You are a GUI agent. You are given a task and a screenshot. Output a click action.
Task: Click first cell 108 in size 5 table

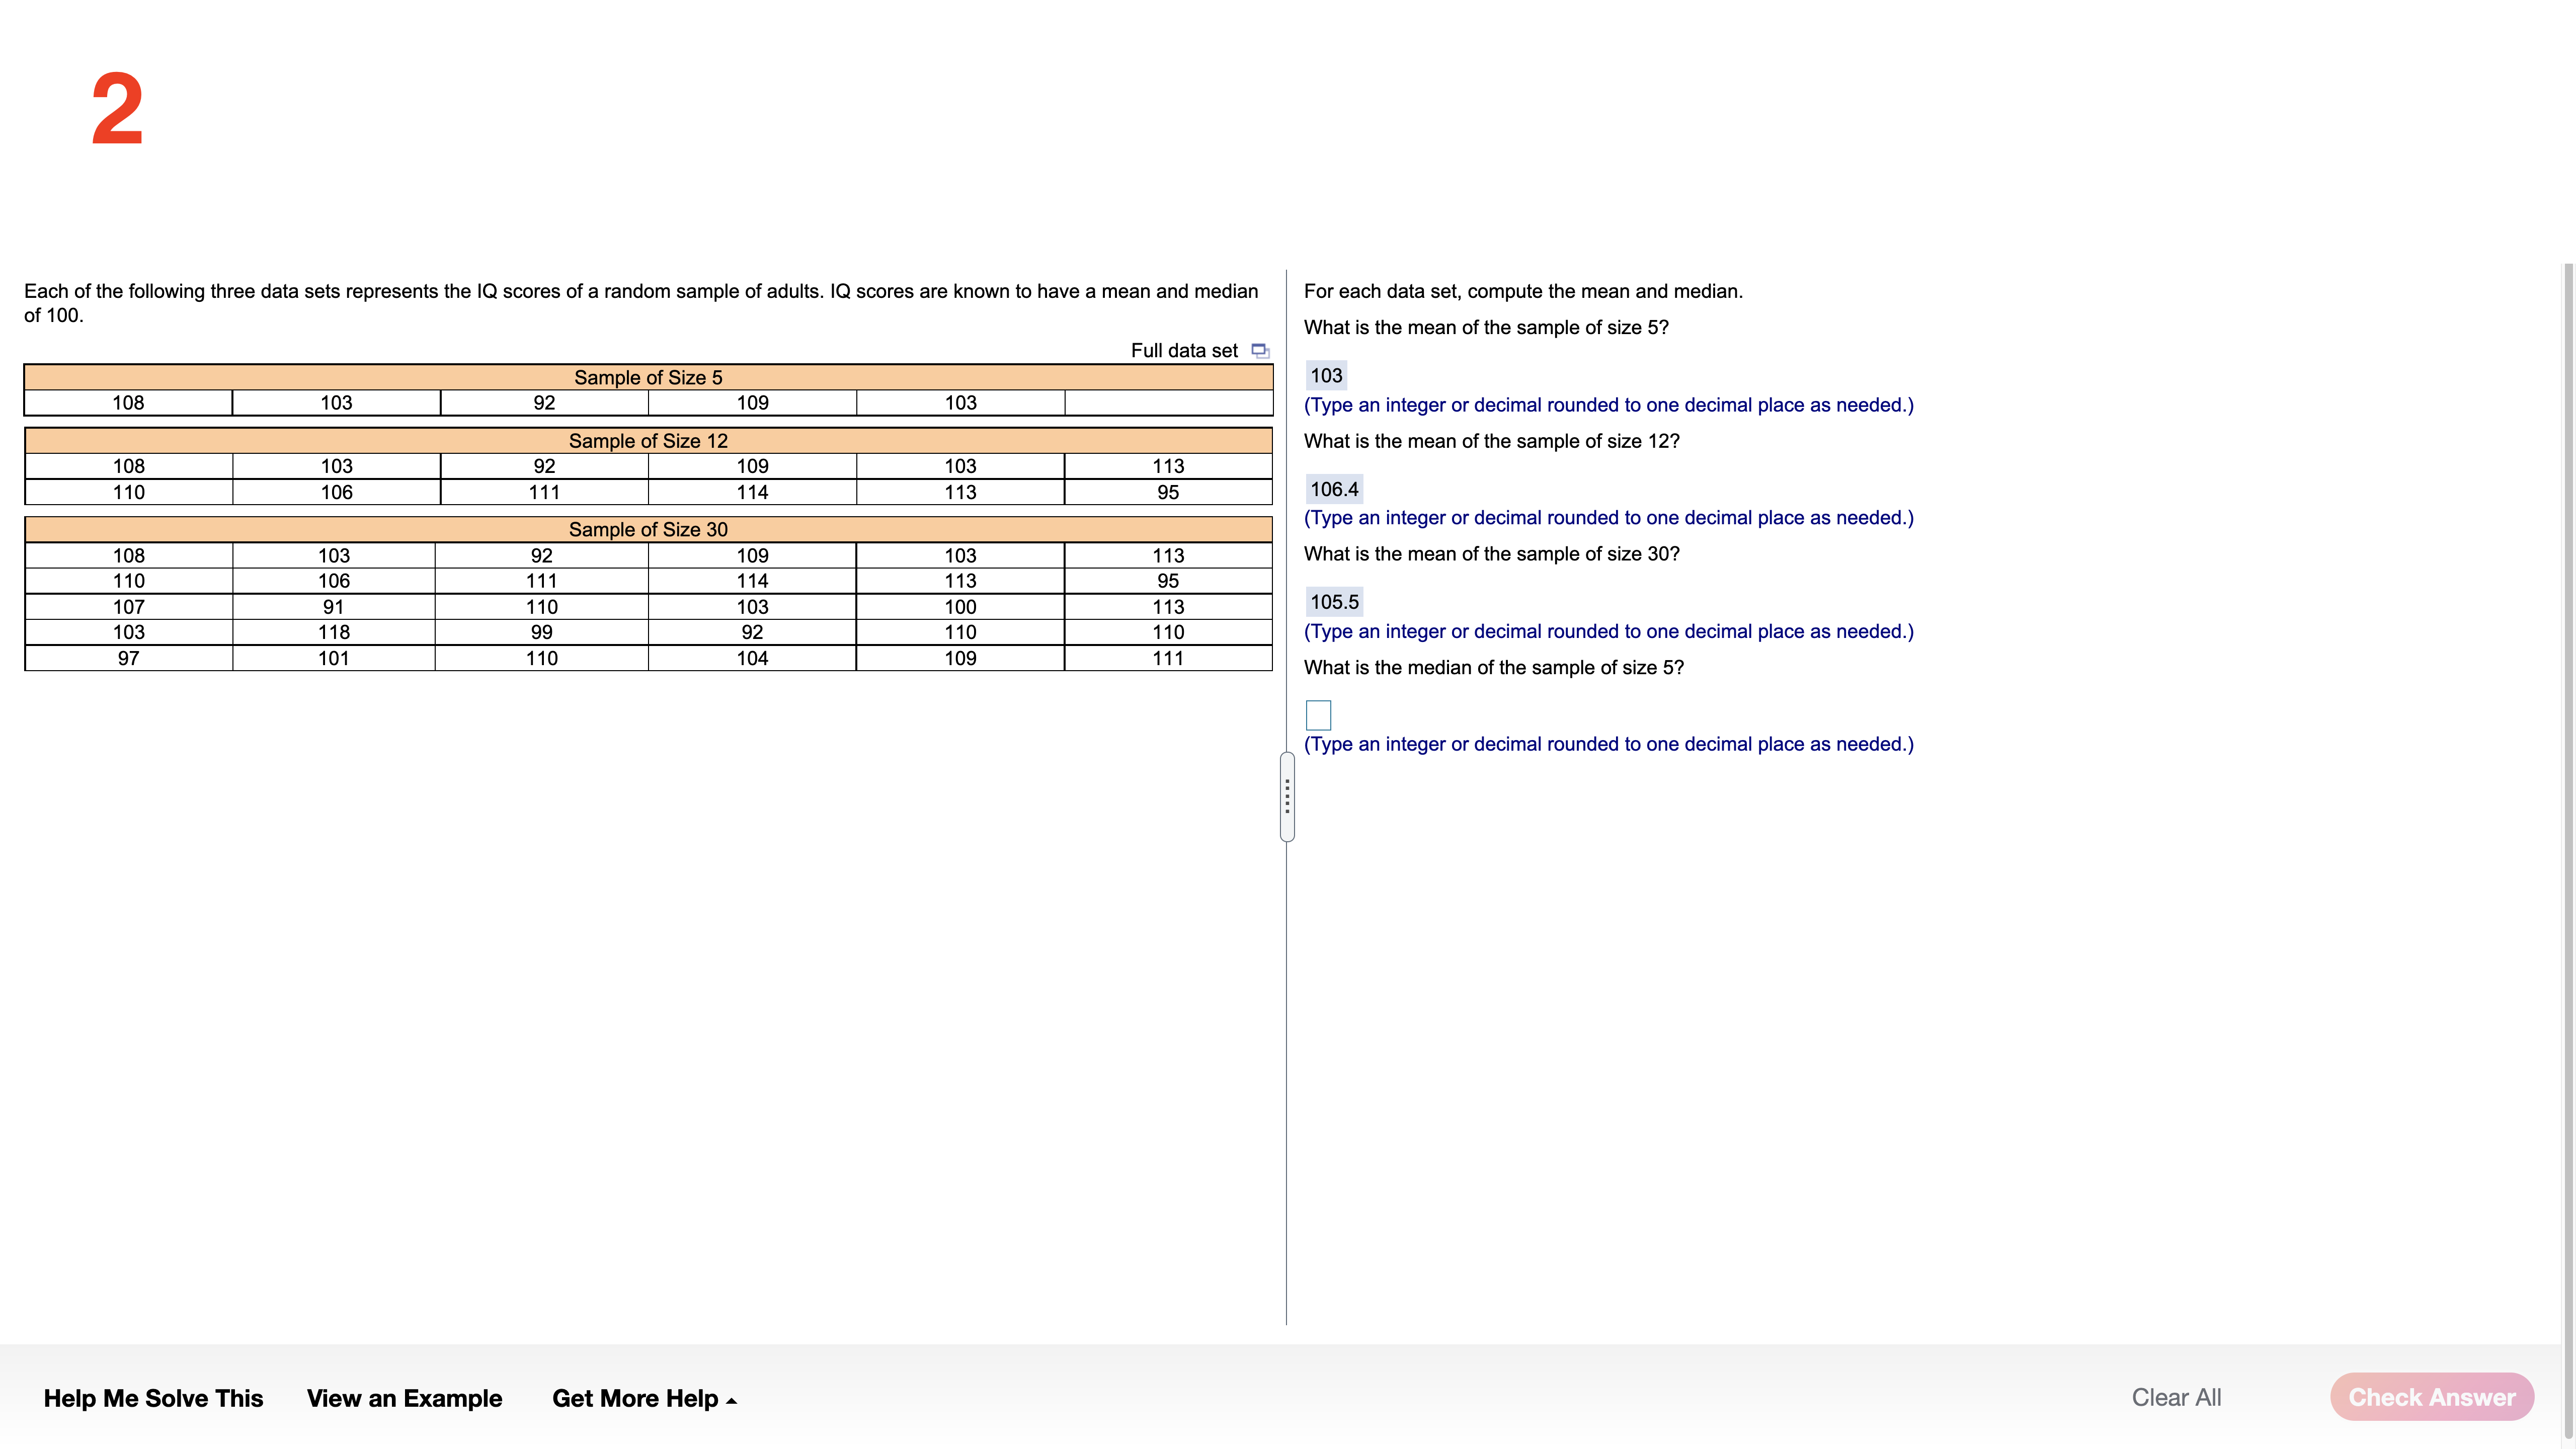click(x=128, y=403)
